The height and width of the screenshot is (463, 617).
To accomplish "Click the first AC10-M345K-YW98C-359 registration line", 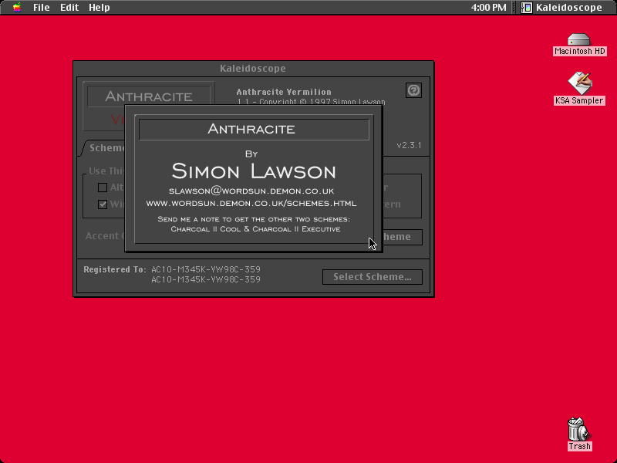I will [x=206, y=269].
